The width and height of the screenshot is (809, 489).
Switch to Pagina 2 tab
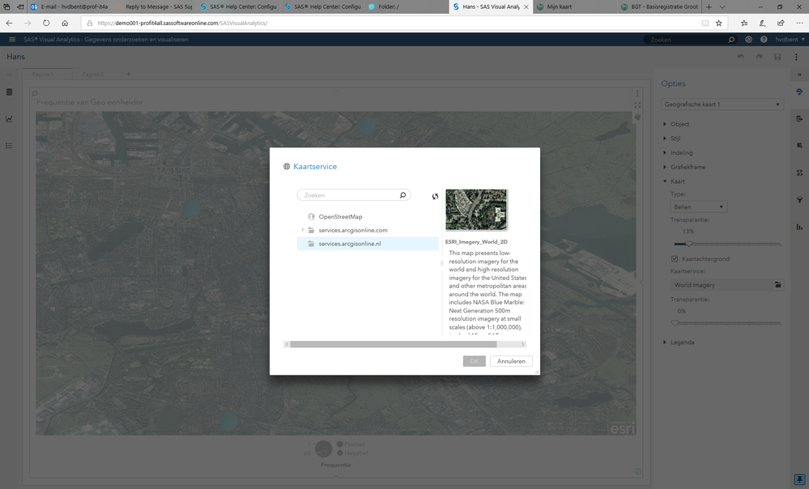93,74
